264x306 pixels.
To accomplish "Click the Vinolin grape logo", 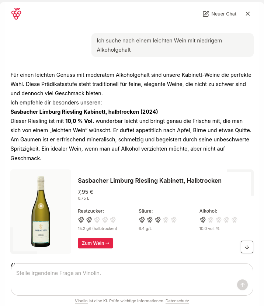I will [x=16, y=13].
